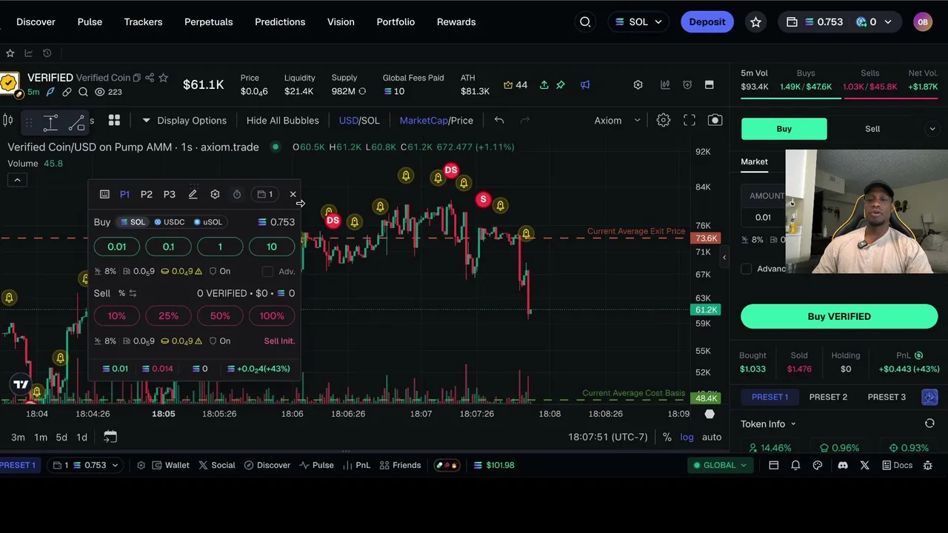This screenshot has height=533, width=948.
Task: Click Hide All Bubbles
Action: click(x=283, y=120)
